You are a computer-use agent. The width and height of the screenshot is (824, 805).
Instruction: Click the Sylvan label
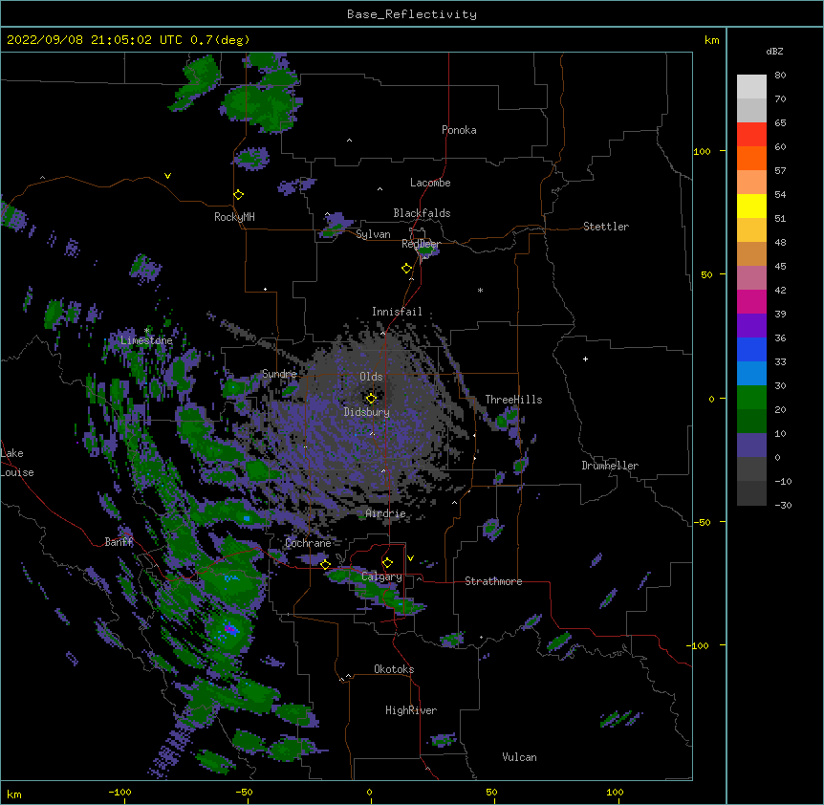373,234
